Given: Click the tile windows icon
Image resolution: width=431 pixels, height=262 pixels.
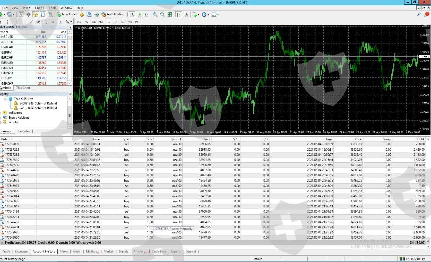Looking at the screenshot, I should click(x=170, y=14).
